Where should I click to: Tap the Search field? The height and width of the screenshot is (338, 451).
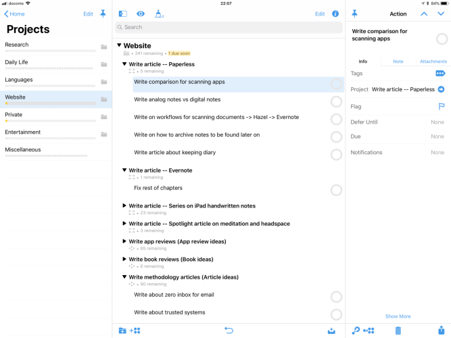[228, 27]
